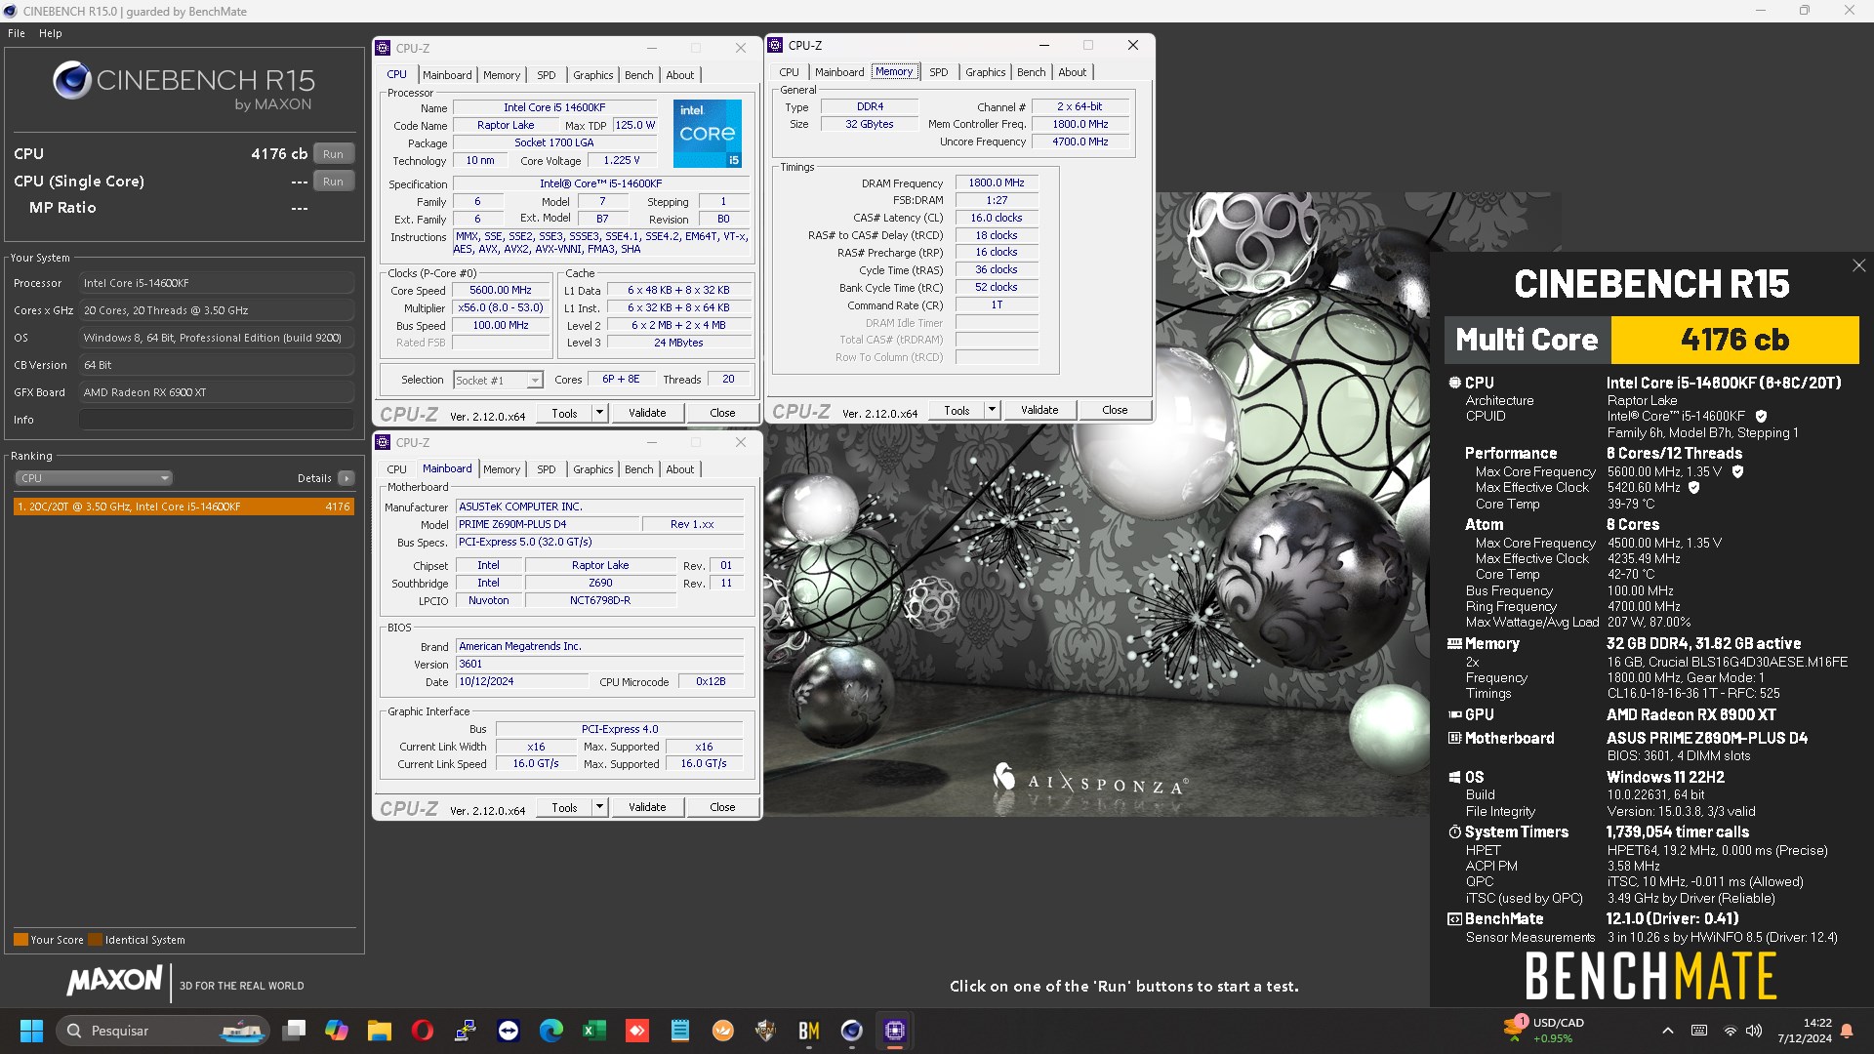This screenshot has width=1874, height=1054.
Task: Click Core Speed value 5600.00 MHz
Action: tap(501, 290)
